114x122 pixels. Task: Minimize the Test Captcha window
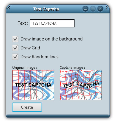[x=85, y=9]
